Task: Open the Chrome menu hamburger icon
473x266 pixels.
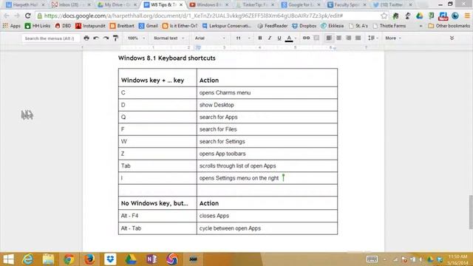Action: 467,16
